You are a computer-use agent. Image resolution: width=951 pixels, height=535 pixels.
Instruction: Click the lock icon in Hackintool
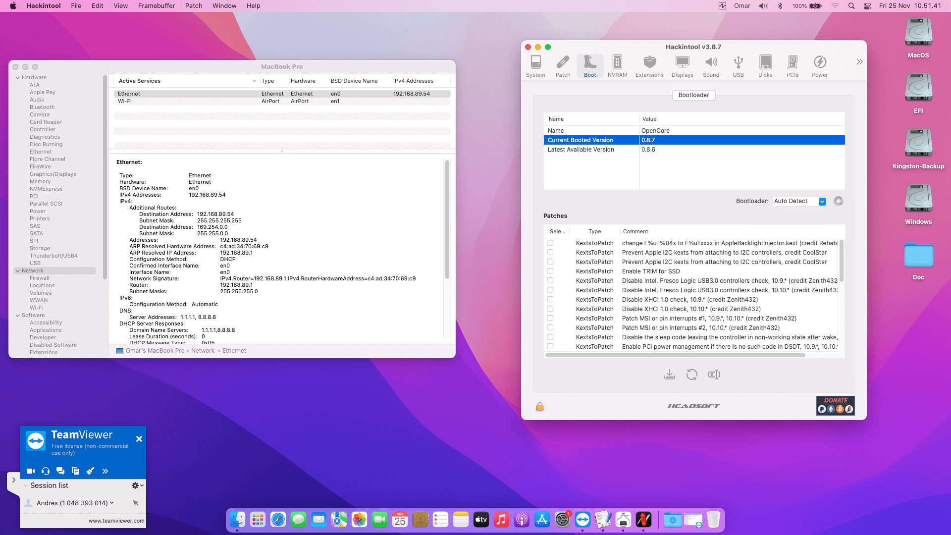point(540,407)
